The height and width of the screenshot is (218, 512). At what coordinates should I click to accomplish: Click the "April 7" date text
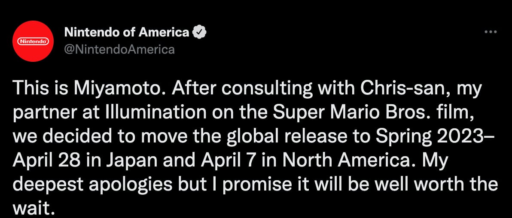pyautogui.click(x=226, y=160)
